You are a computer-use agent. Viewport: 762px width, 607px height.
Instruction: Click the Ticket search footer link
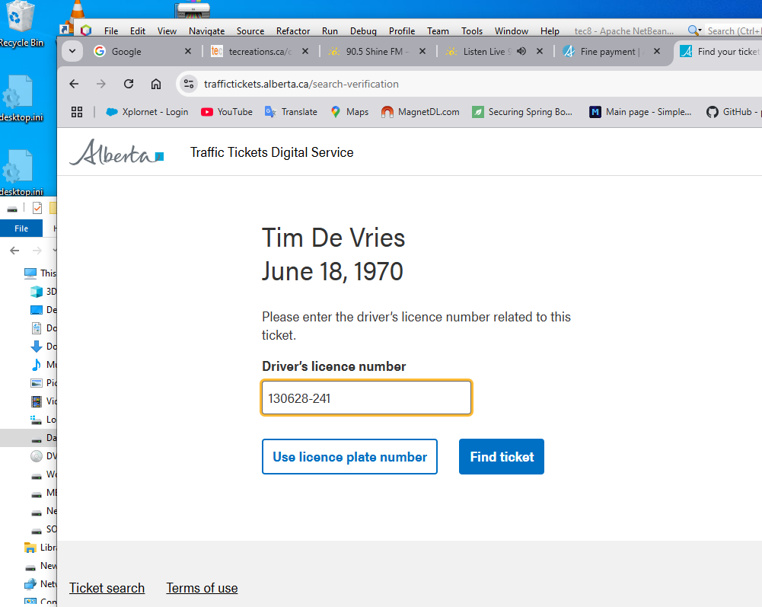(107, 588)
